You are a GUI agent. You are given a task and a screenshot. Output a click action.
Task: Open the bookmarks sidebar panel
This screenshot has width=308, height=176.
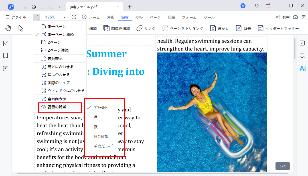6,56
